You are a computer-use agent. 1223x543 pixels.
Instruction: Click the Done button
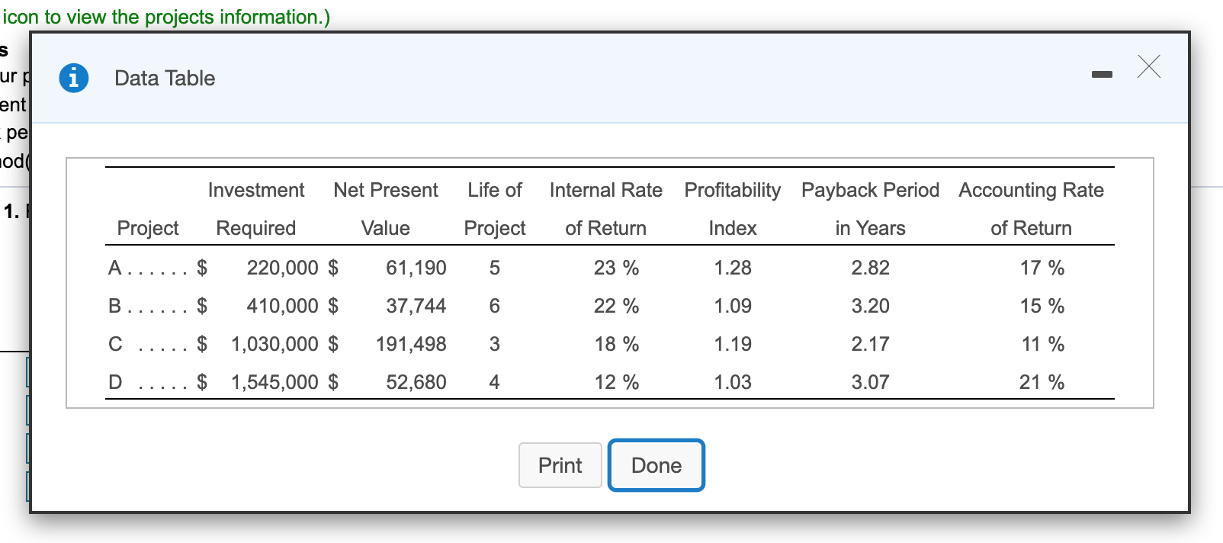656,465
